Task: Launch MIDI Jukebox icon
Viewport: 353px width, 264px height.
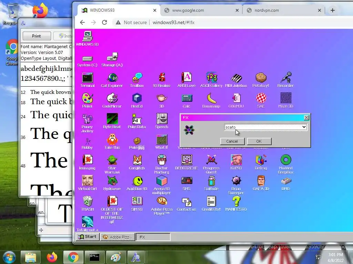Action: pyautogui.click(x=236, y=80)
